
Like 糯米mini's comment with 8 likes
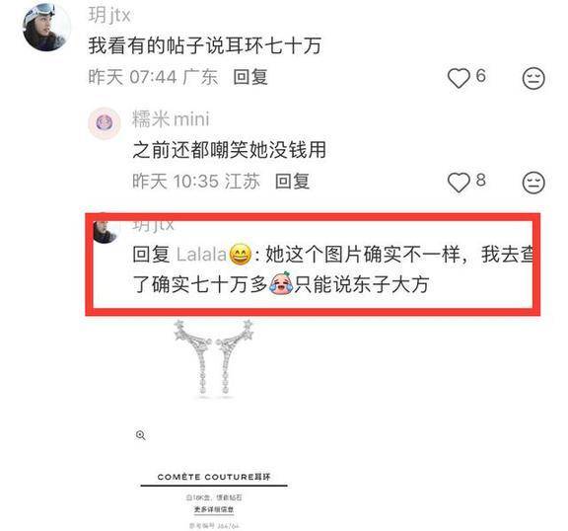(459, 182)
